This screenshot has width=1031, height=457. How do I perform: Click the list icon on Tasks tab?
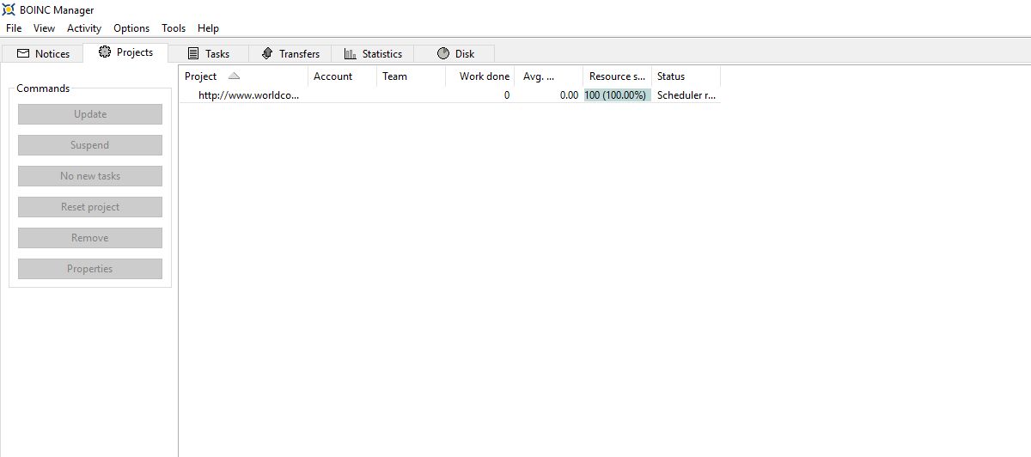193,53
